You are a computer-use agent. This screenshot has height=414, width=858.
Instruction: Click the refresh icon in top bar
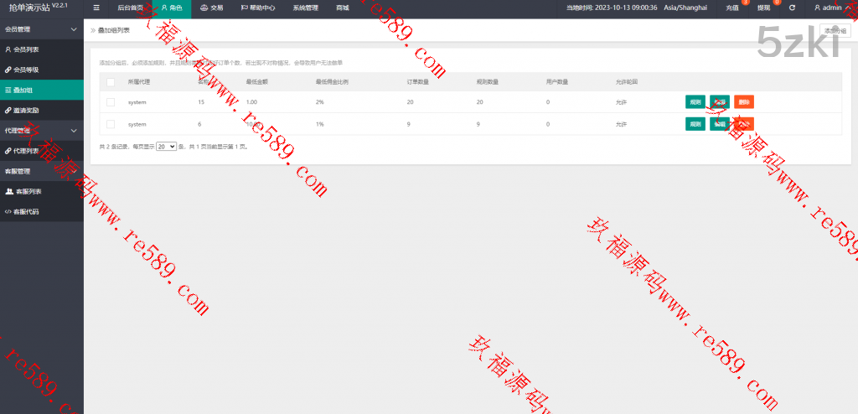[x=792, y=8]
